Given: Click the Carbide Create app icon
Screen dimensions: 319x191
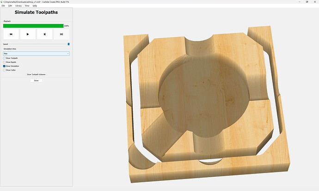Looking at the screenshot, I should [2, 2].
